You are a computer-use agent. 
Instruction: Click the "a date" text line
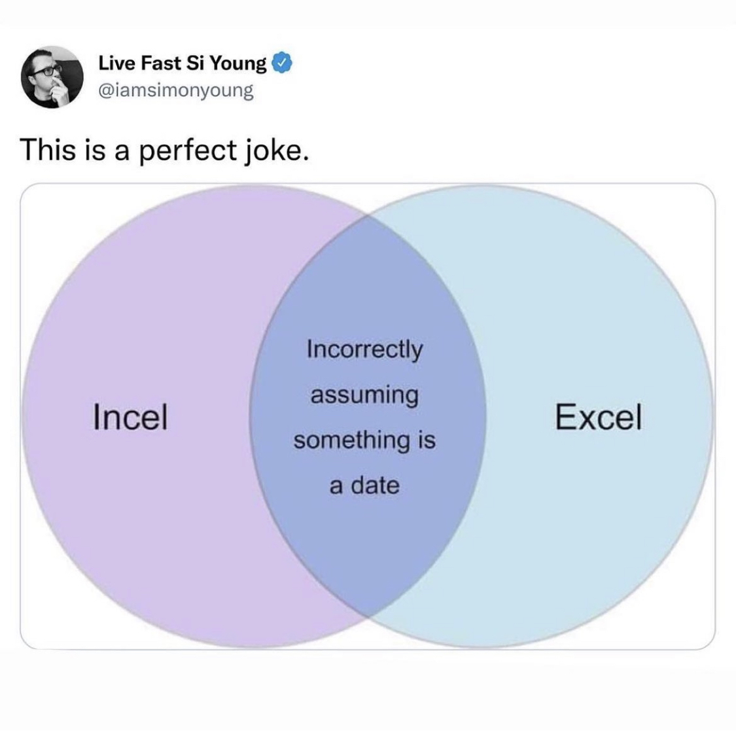tap(364, 486)
